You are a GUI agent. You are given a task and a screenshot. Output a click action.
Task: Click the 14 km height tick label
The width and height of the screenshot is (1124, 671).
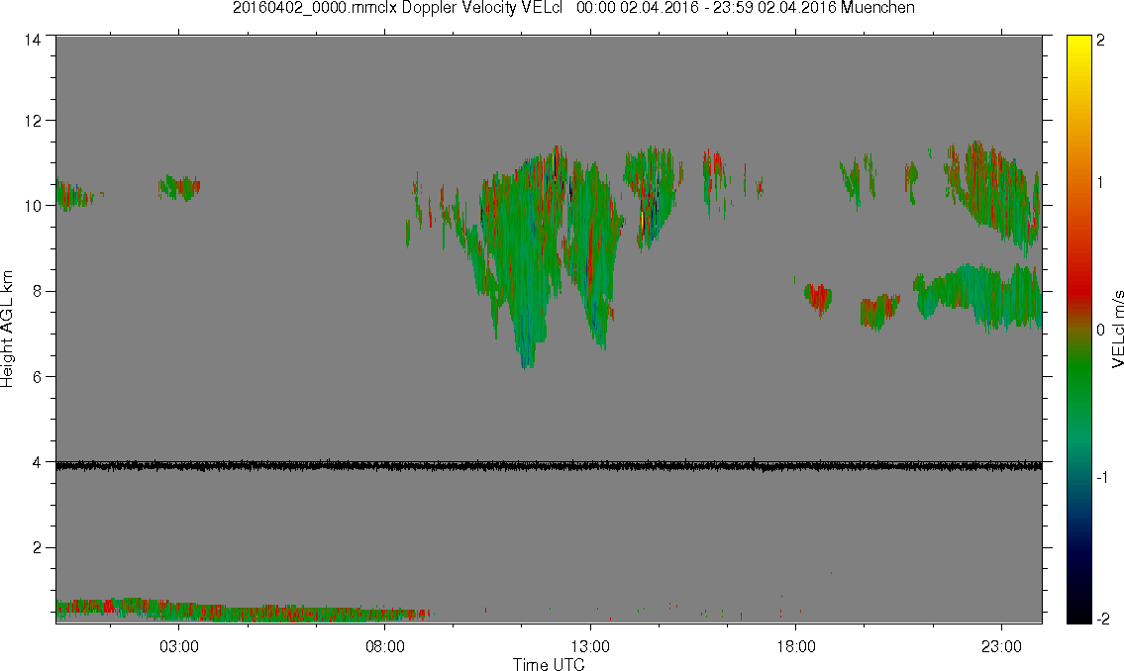[32, 41]
